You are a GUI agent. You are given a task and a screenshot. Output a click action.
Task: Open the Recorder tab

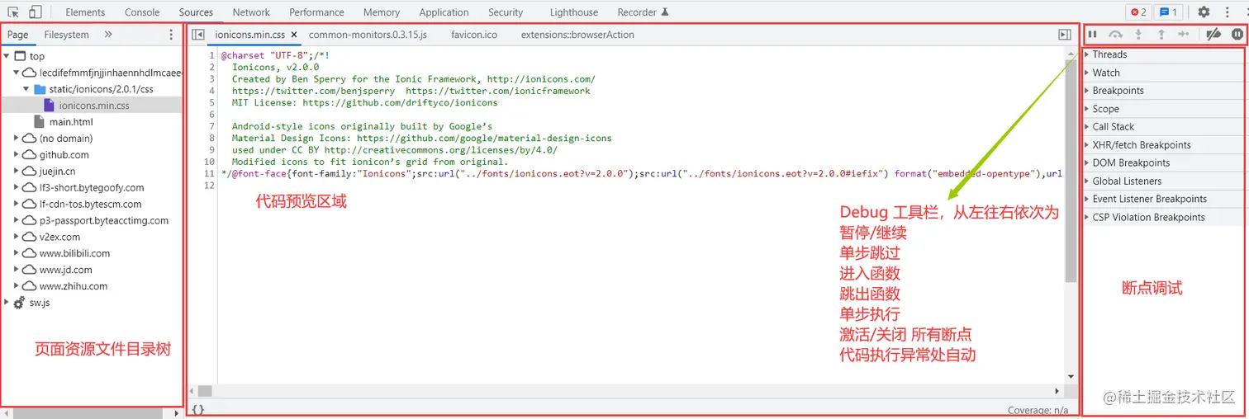click(643, 12)
